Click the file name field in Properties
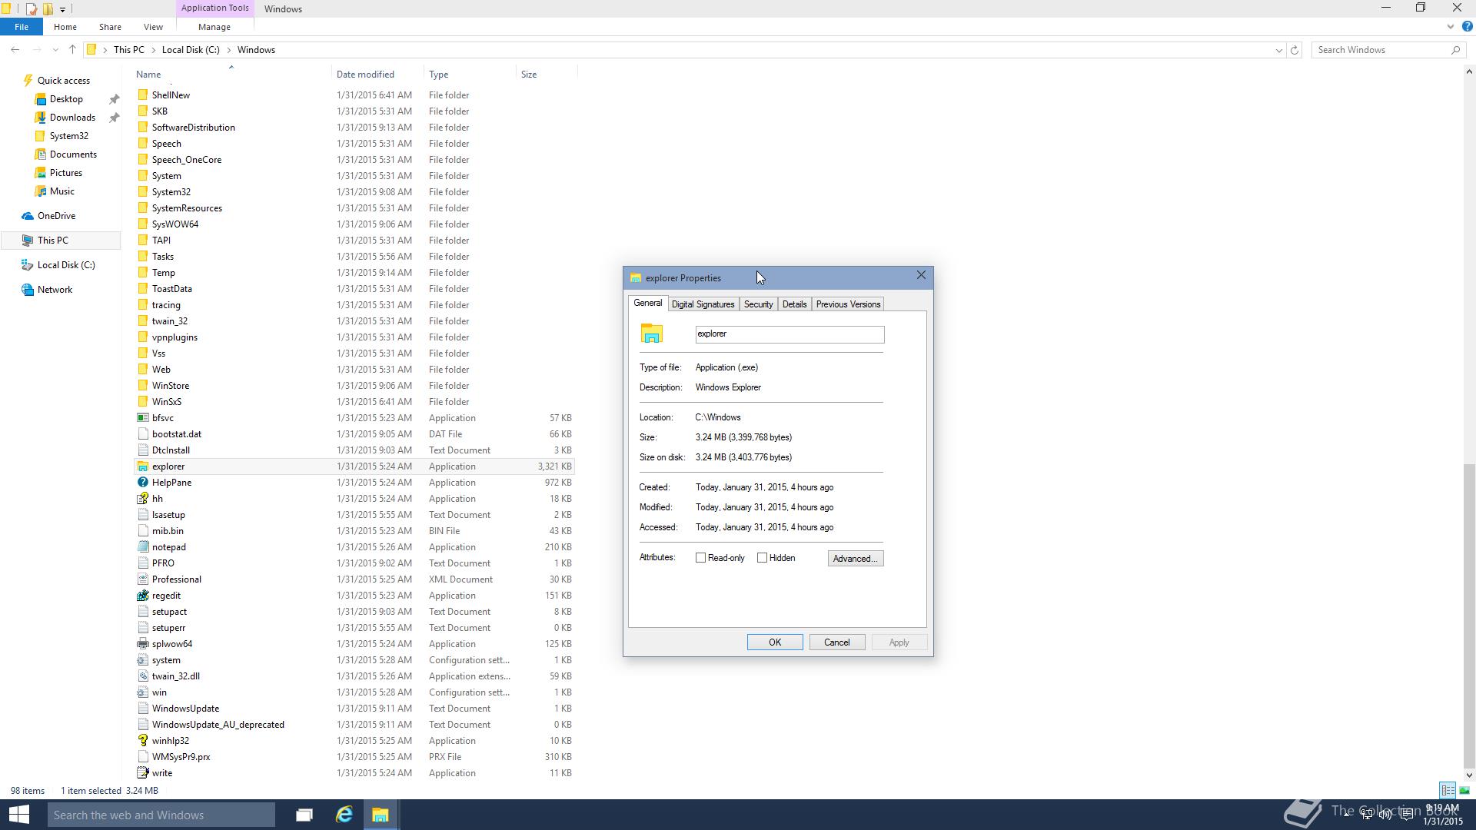The height and width of the screenshot is (830, 1476). coord(790,334)
